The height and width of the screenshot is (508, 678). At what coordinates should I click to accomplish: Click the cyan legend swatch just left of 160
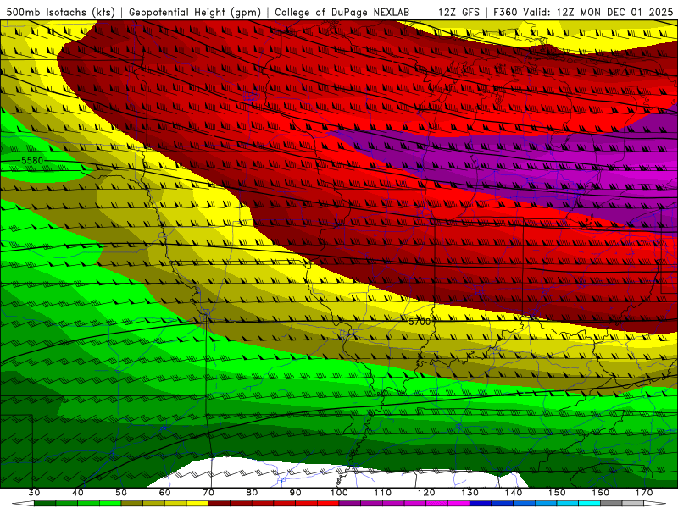589,503
